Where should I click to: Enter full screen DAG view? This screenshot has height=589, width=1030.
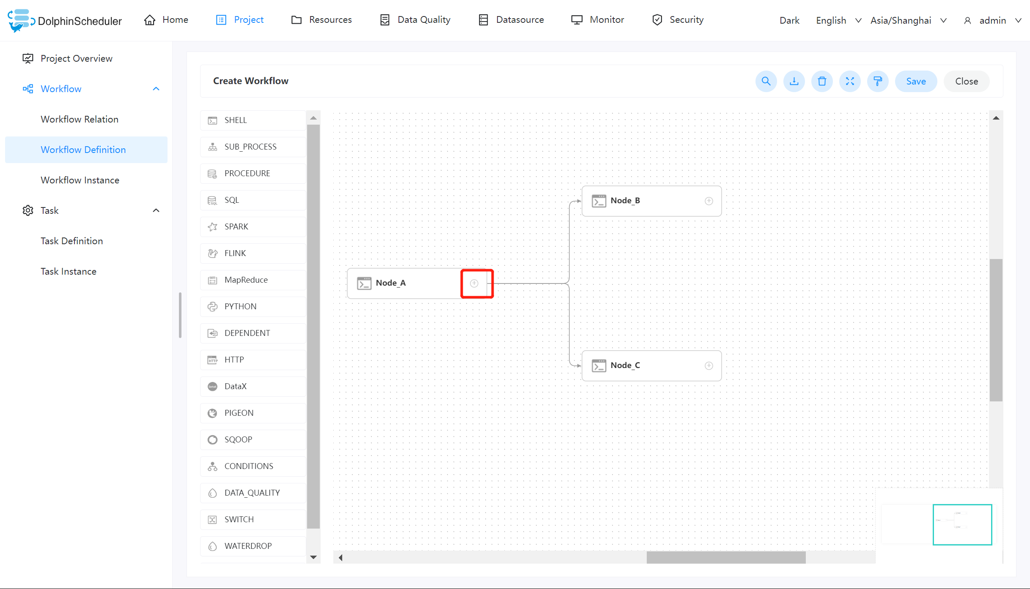coord(850,81)
